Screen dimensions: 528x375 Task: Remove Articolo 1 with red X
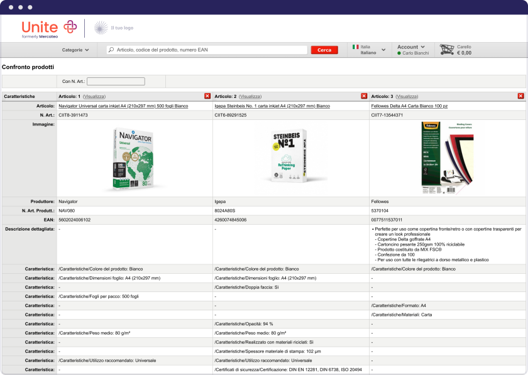click(207, 96)
